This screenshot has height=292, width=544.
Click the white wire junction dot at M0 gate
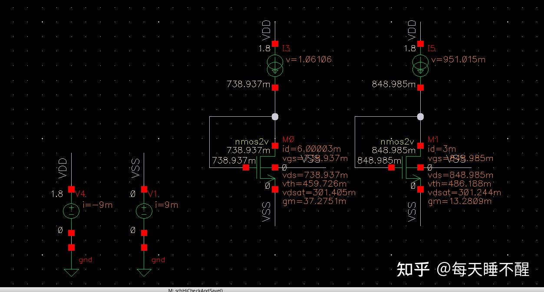click(x=275, y=116)
